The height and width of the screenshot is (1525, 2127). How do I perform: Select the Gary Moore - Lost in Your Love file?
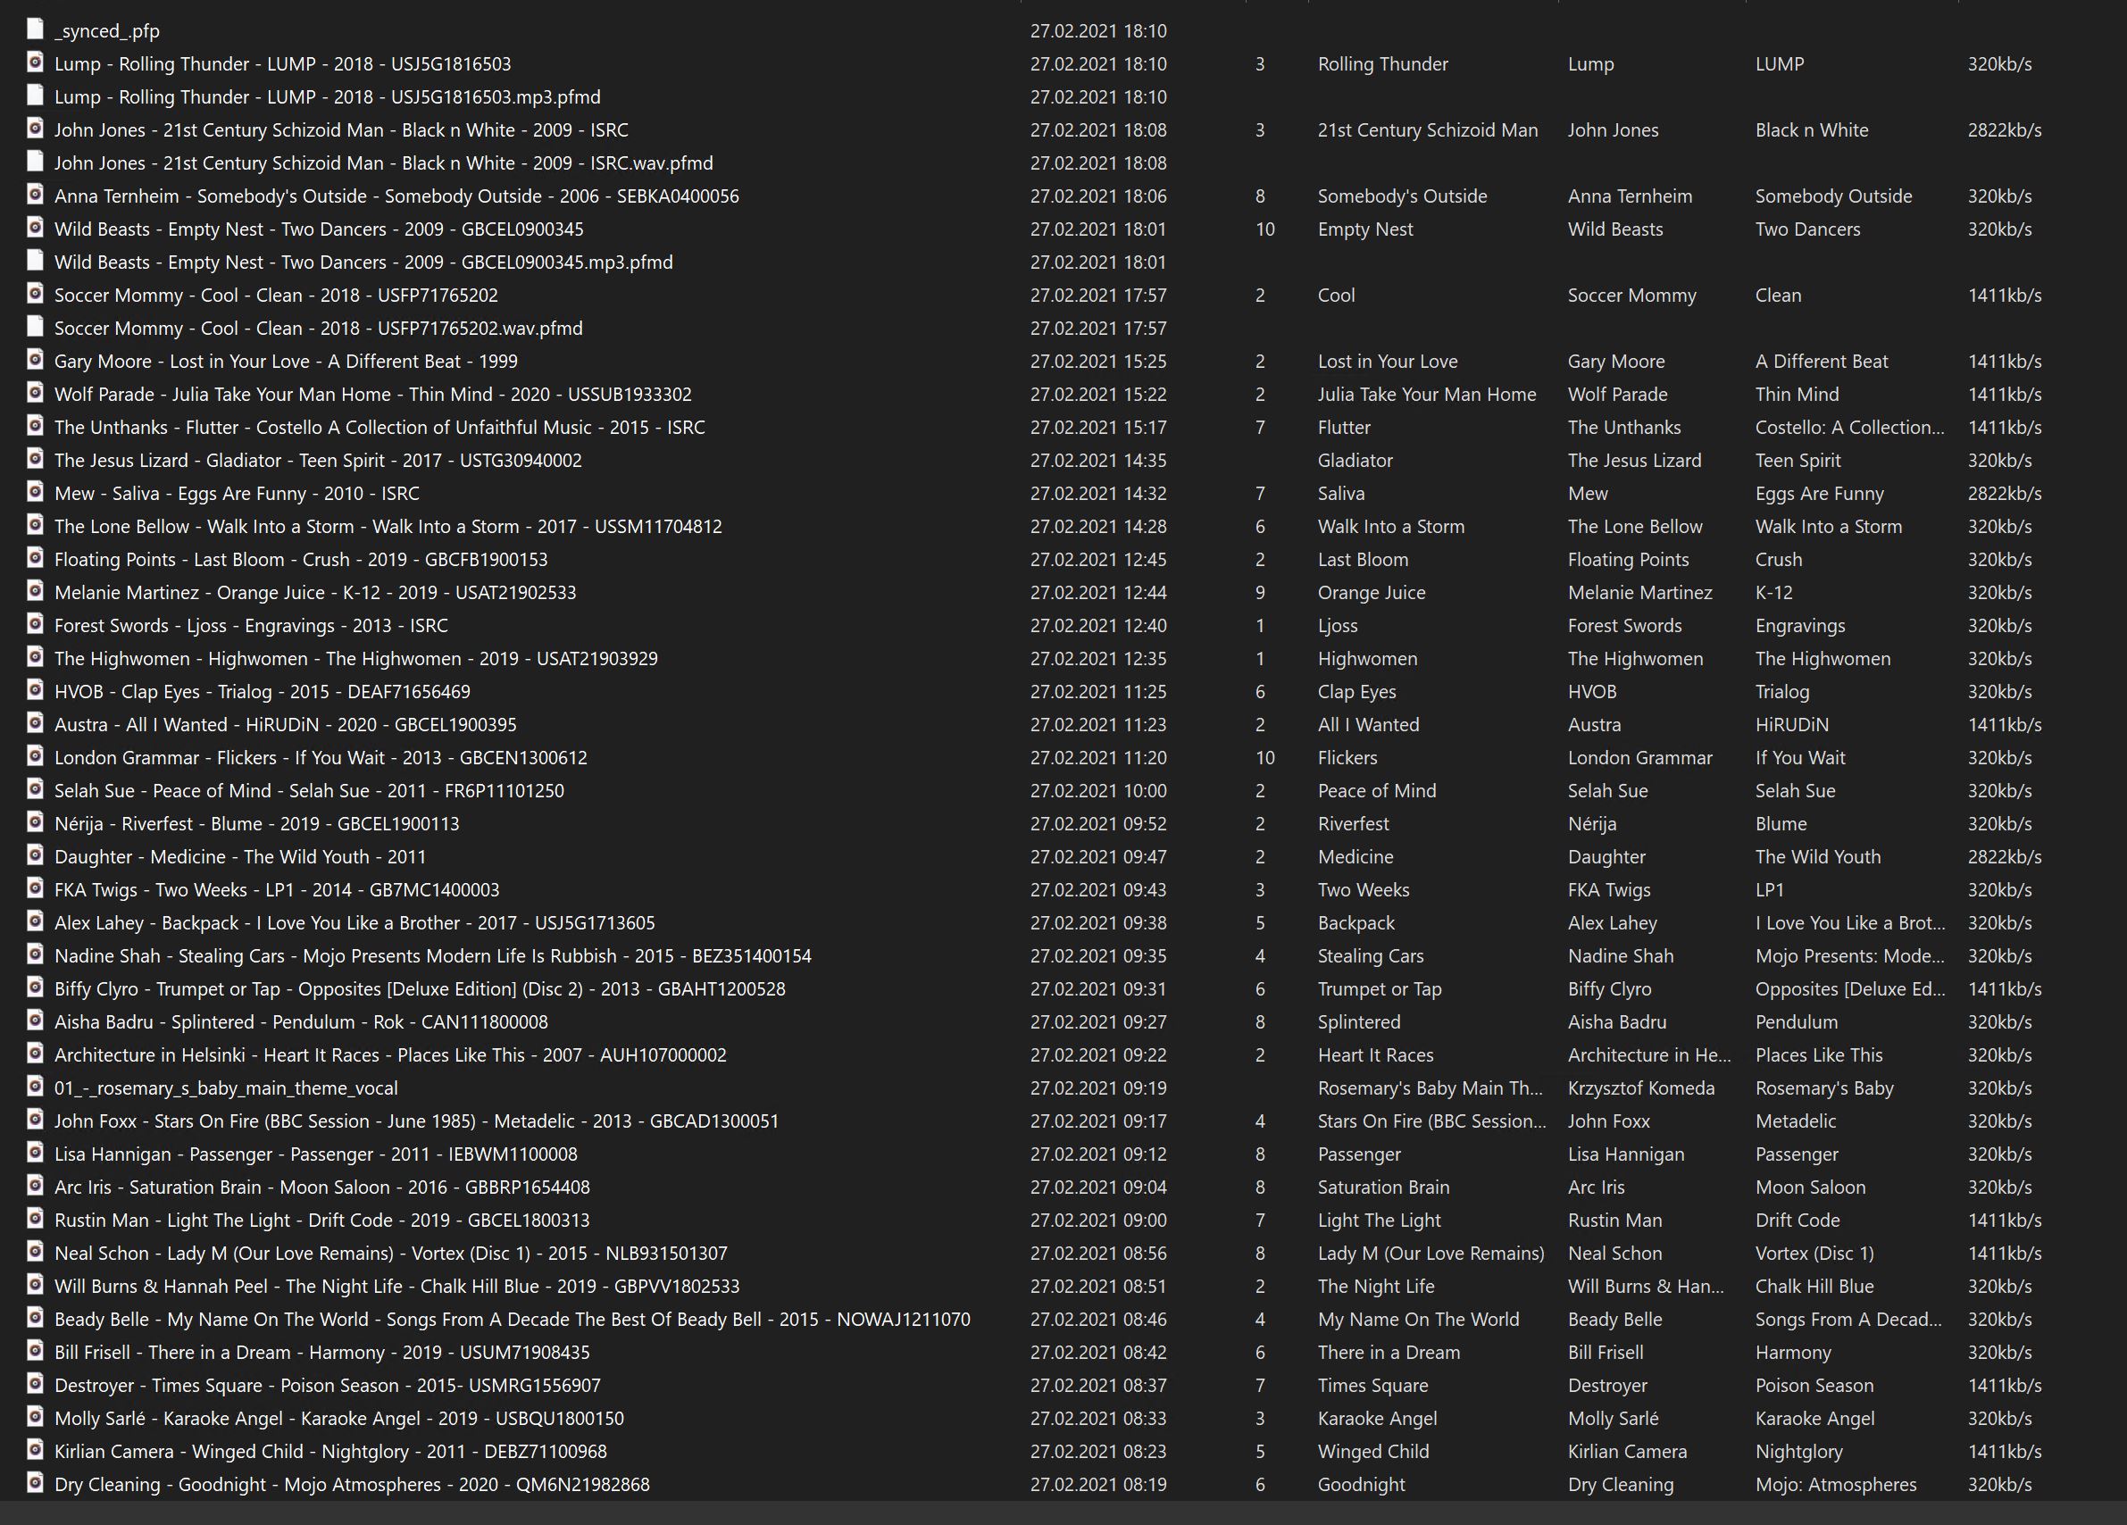[285, 361]
